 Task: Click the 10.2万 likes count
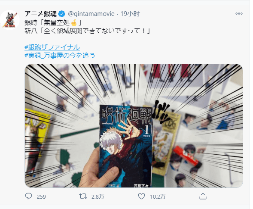[x=158, y=197]
